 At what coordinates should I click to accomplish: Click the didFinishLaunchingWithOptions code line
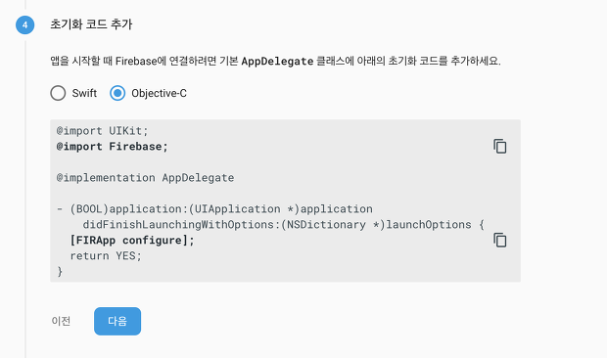(x=283, y=225)
